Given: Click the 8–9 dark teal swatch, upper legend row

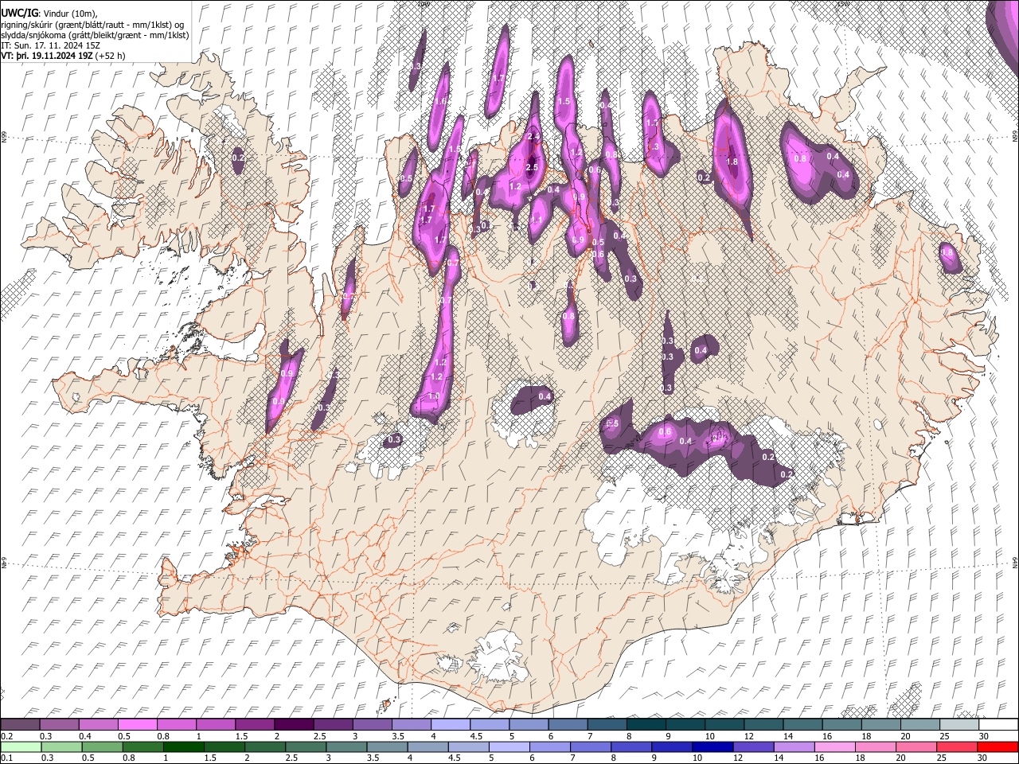Looking at the screenshot, I should 646,724.
